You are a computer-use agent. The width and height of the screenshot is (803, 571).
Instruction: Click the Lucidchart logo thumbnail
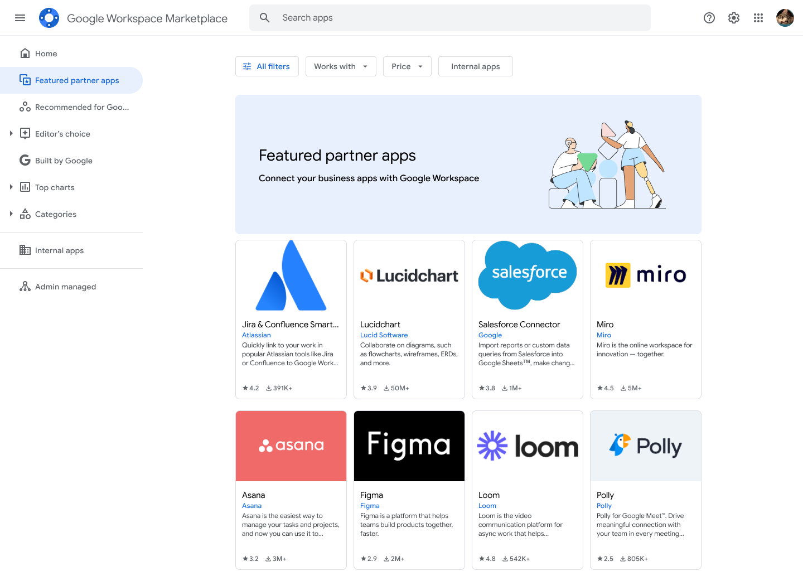[409, 275]
